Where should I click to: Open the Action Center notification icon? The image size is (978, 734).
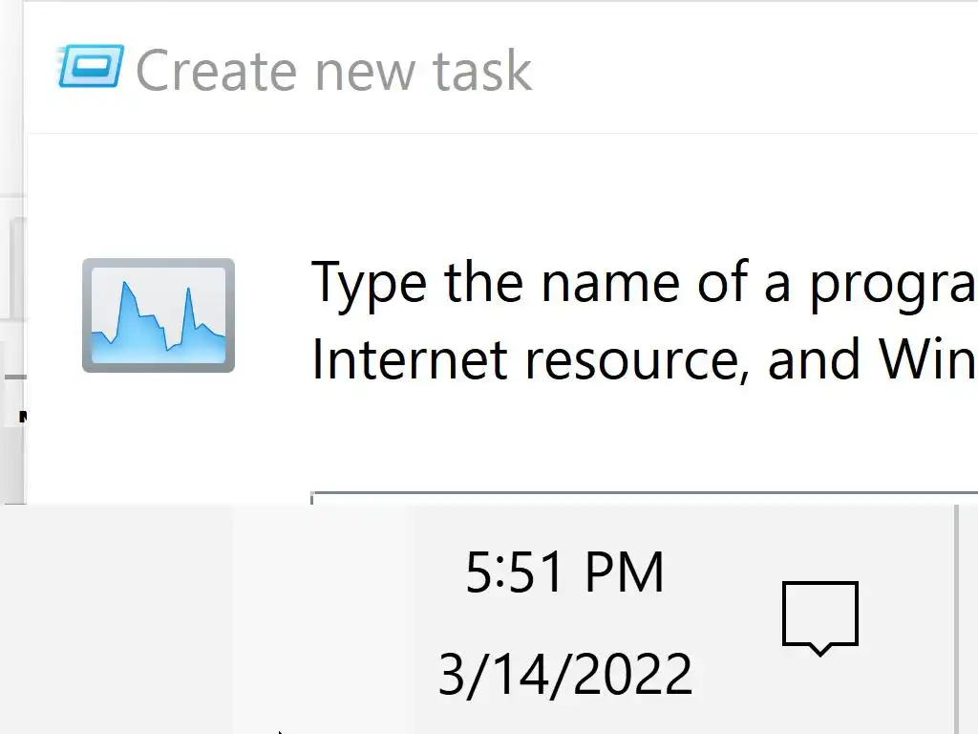click(820, 616)
